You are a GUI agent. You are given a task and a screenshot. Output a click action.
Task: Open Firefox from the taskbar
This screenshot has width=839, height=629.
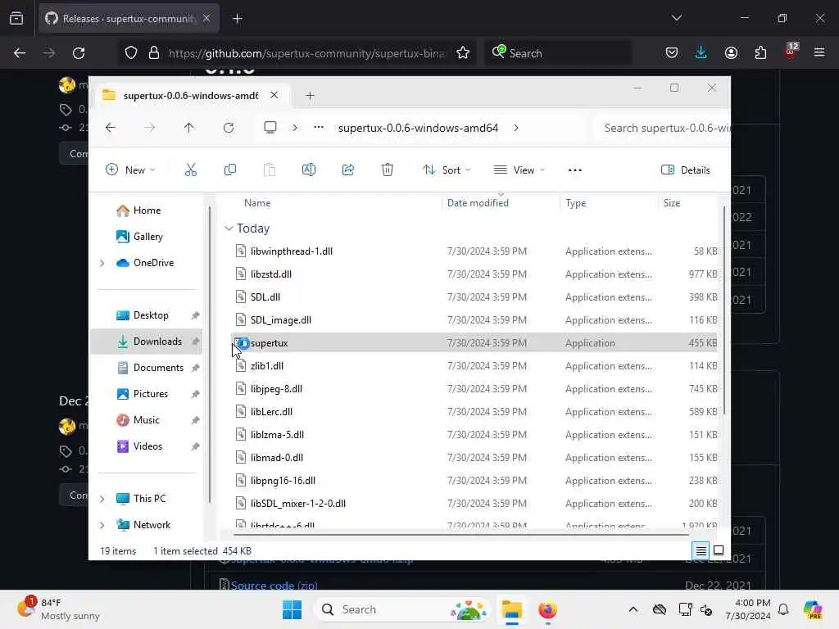point(547,609)
